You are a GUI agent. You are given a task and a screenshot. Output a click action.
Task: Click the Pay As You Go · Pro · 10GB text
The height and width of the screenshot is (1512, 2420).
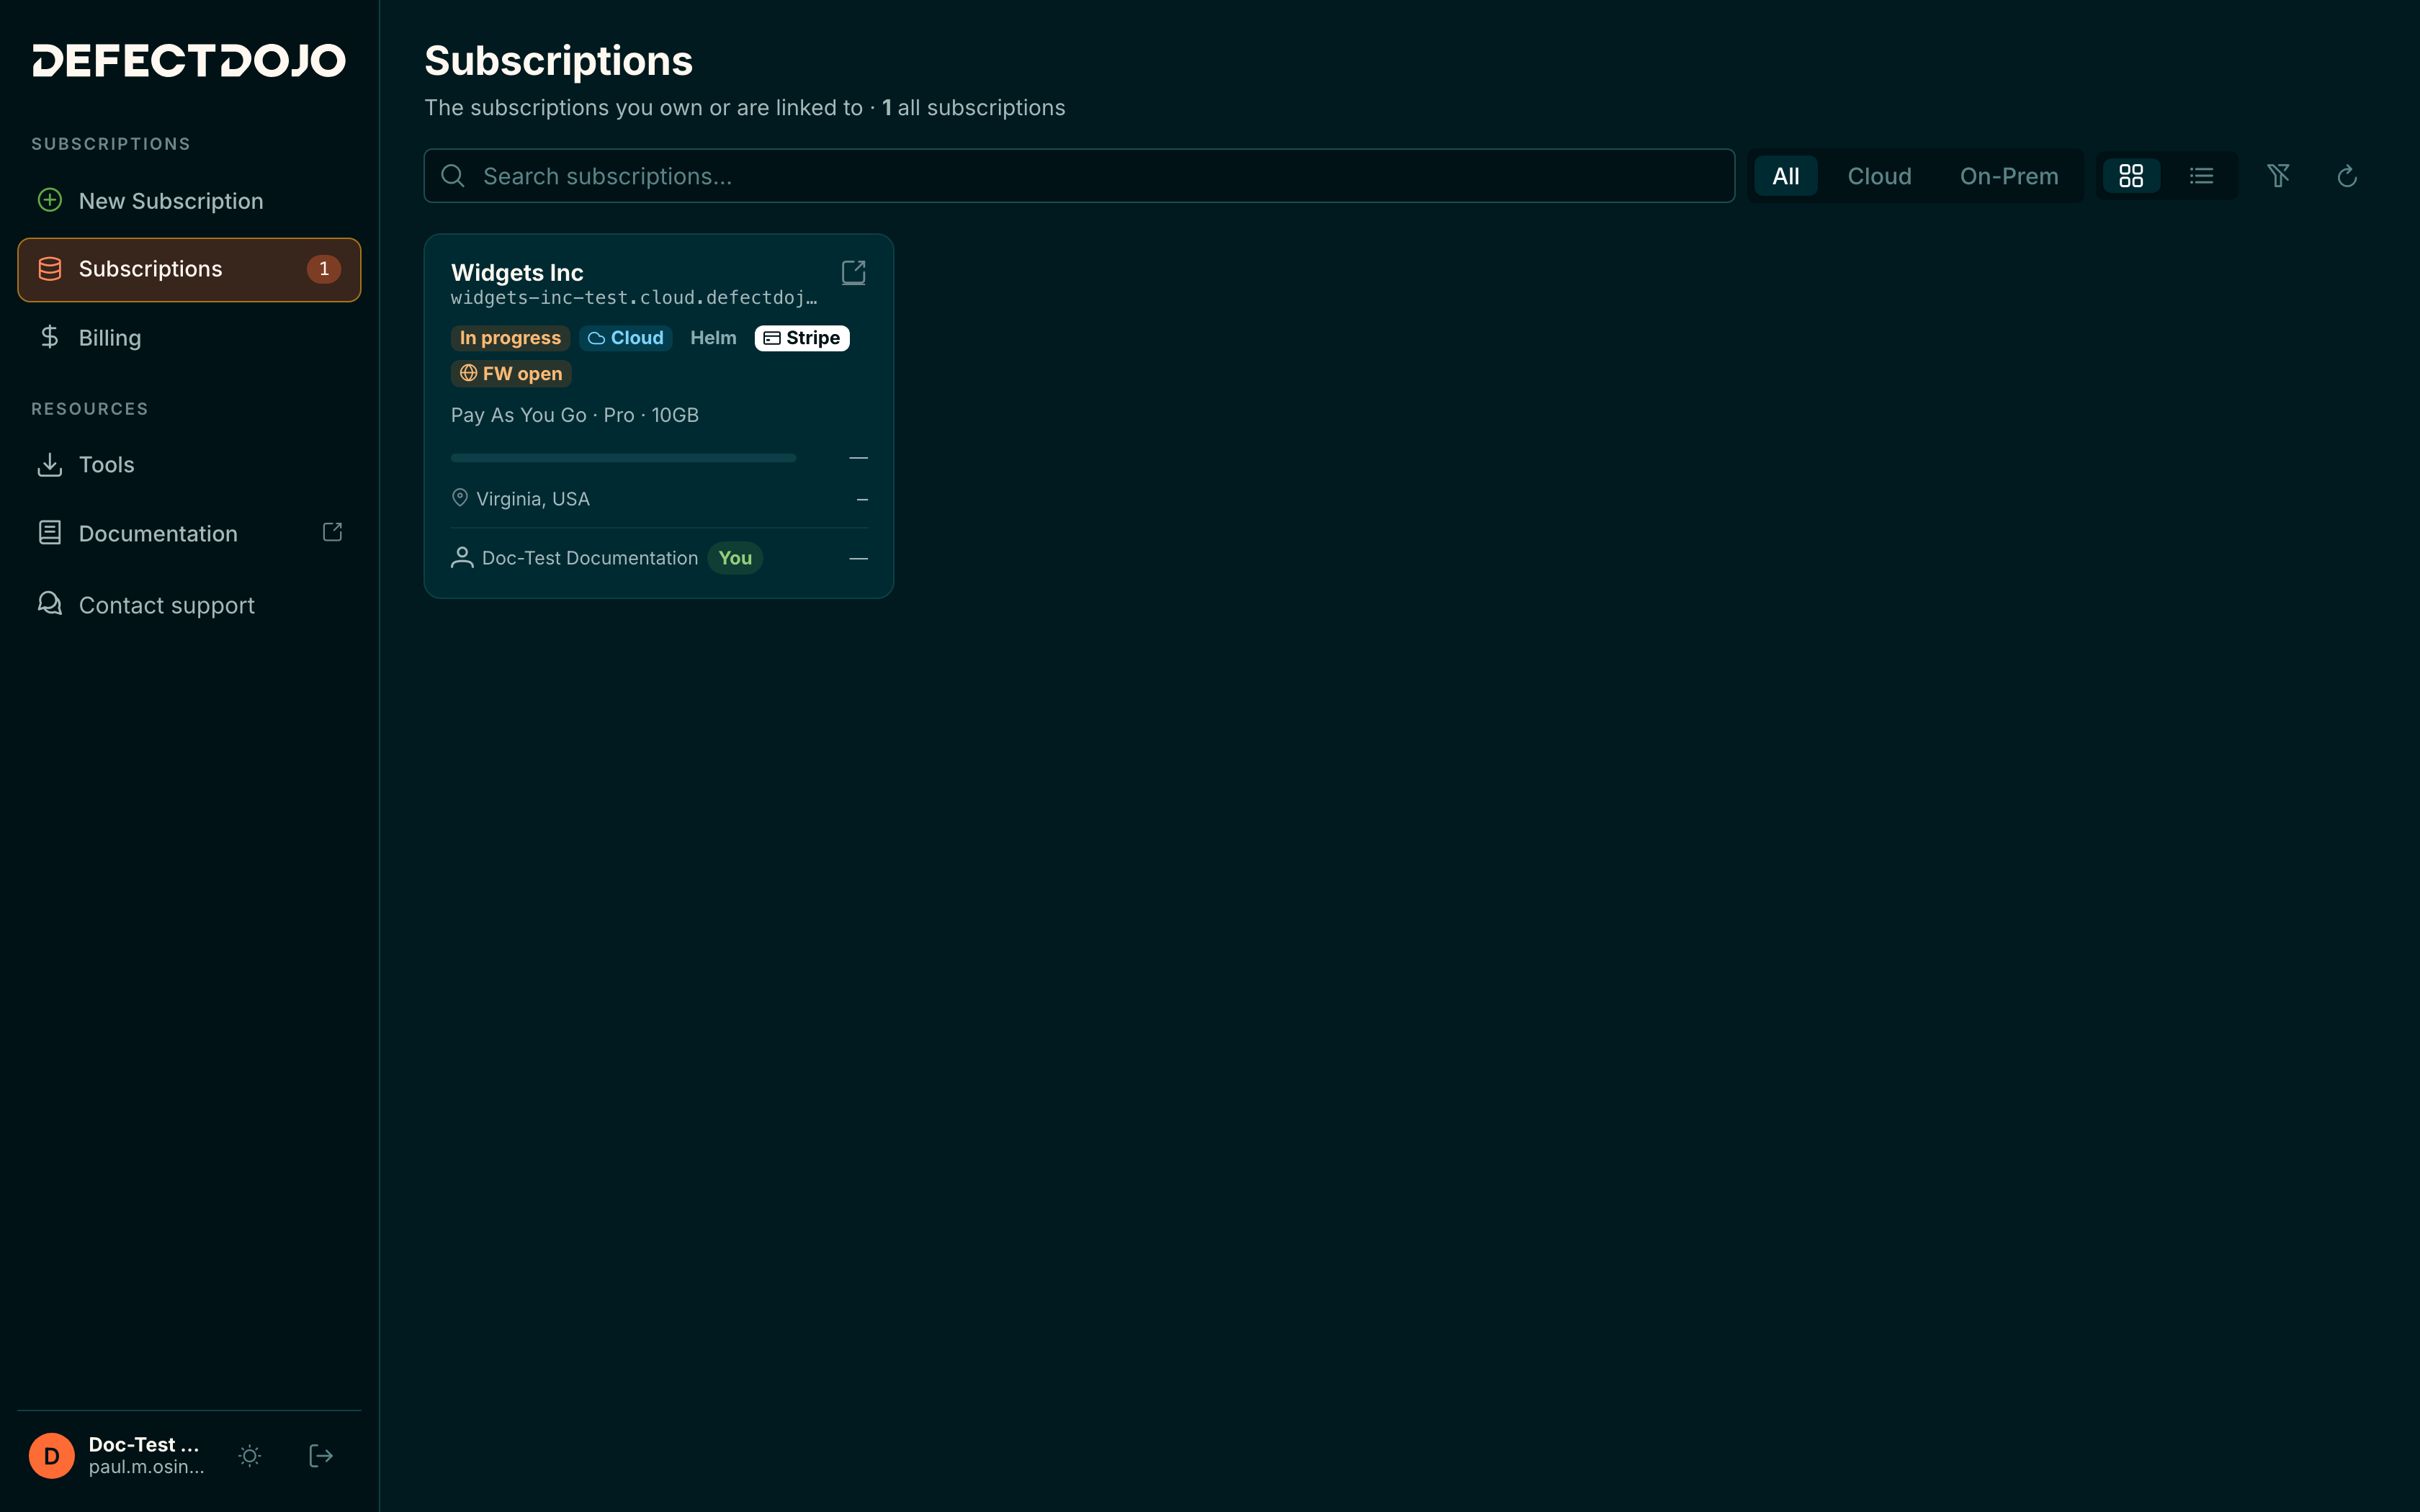[575, 415]
